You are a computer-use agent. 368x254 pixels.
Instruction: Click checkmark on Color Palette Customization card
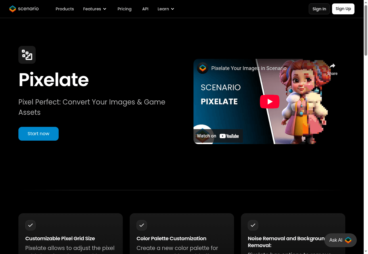tap(142, 225)
